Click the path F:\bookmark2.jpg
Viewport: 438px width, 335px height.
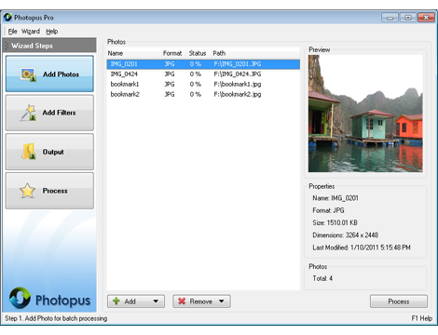pyautogui.click(x=238, y=94)
